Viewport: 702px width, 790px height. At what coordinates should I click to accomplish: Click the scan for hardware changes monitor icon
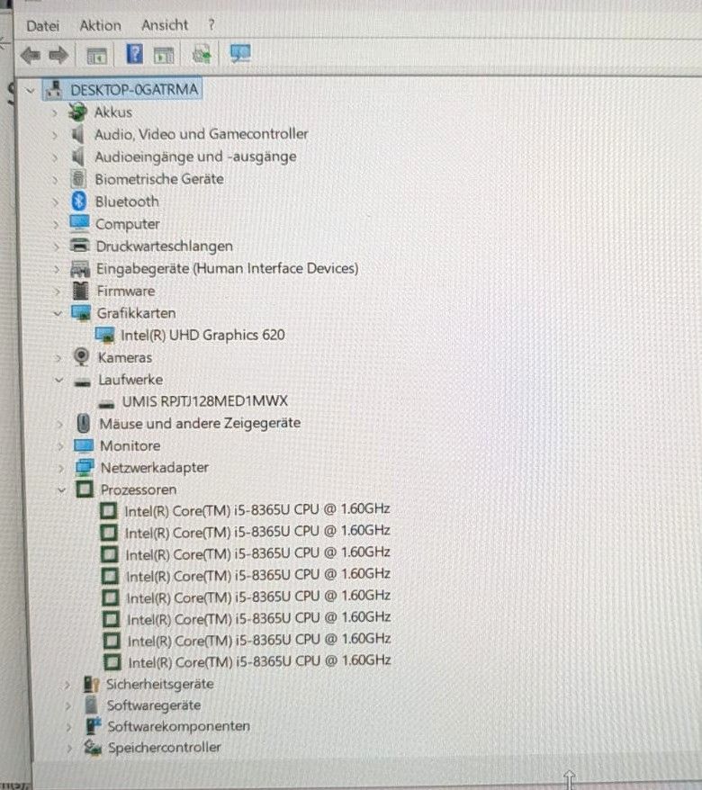click(240, 53)
